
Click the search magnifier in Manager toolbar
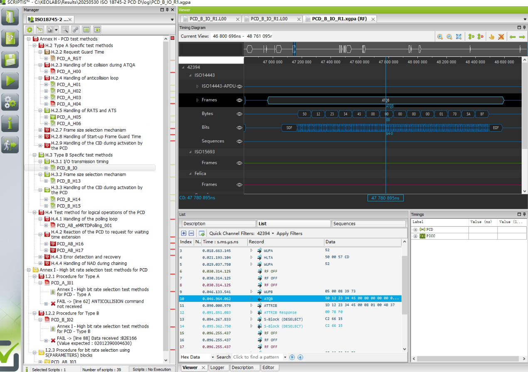65,29
